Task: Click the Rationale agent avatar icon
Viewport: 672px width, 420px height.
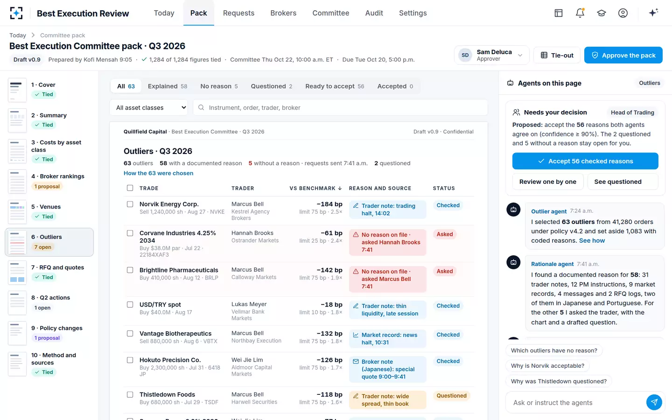Action: (513, 262)
